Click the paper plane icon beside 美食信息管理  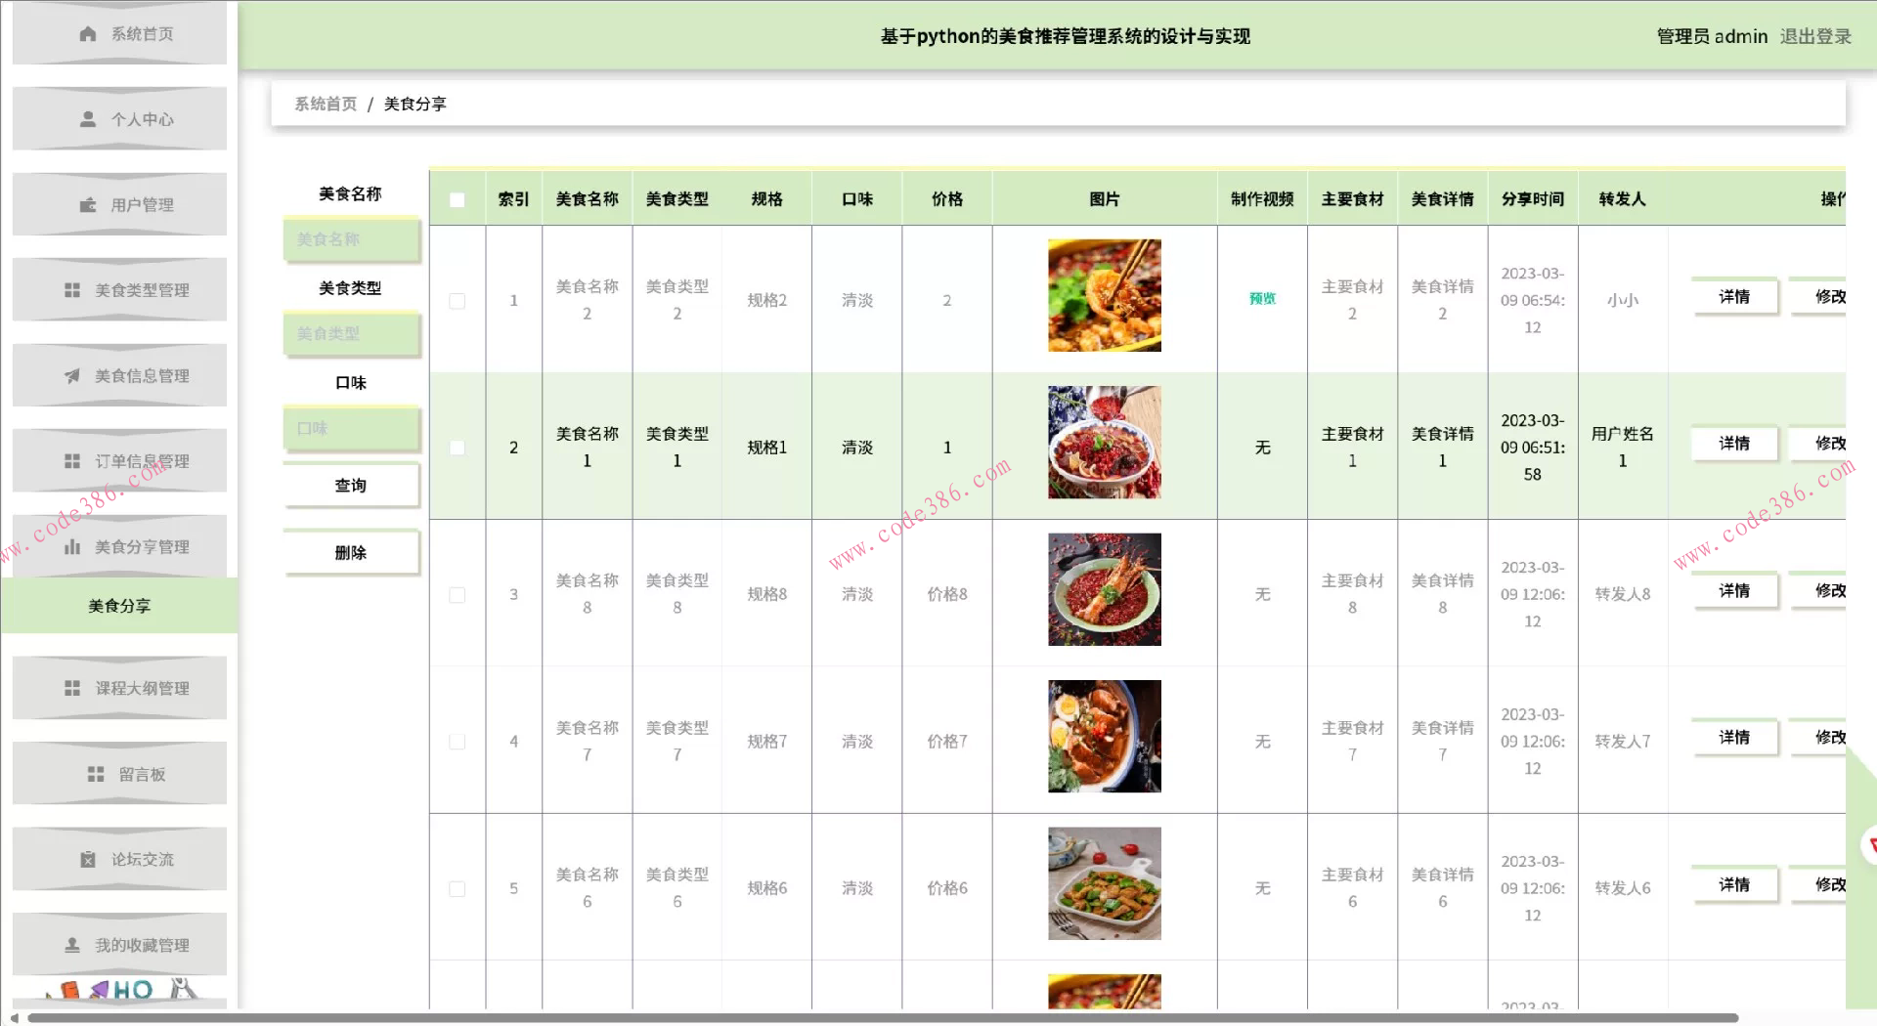(72, 376)
